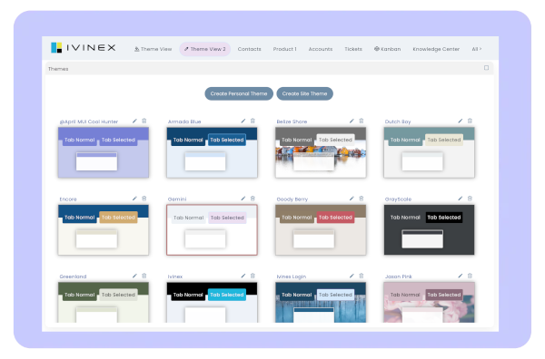The width and height of the screenshot is (545, 359).
Task: Click Create Personal Theme button
Action: click(239, 93)
